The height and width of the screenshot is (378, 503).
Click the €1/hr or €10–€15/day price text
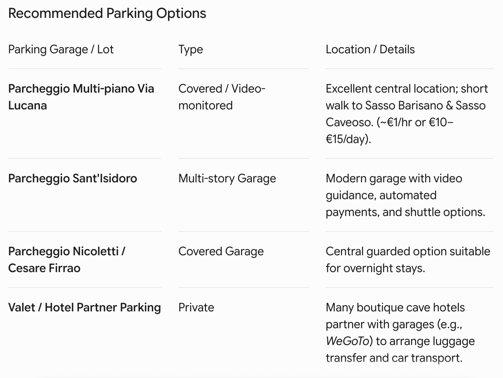tap(389, 130)
